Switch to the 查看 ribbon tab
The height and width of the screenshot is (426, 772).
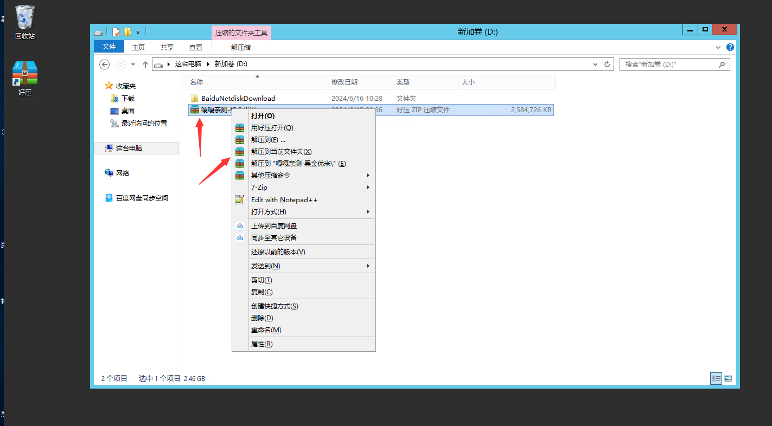point(196,47)
